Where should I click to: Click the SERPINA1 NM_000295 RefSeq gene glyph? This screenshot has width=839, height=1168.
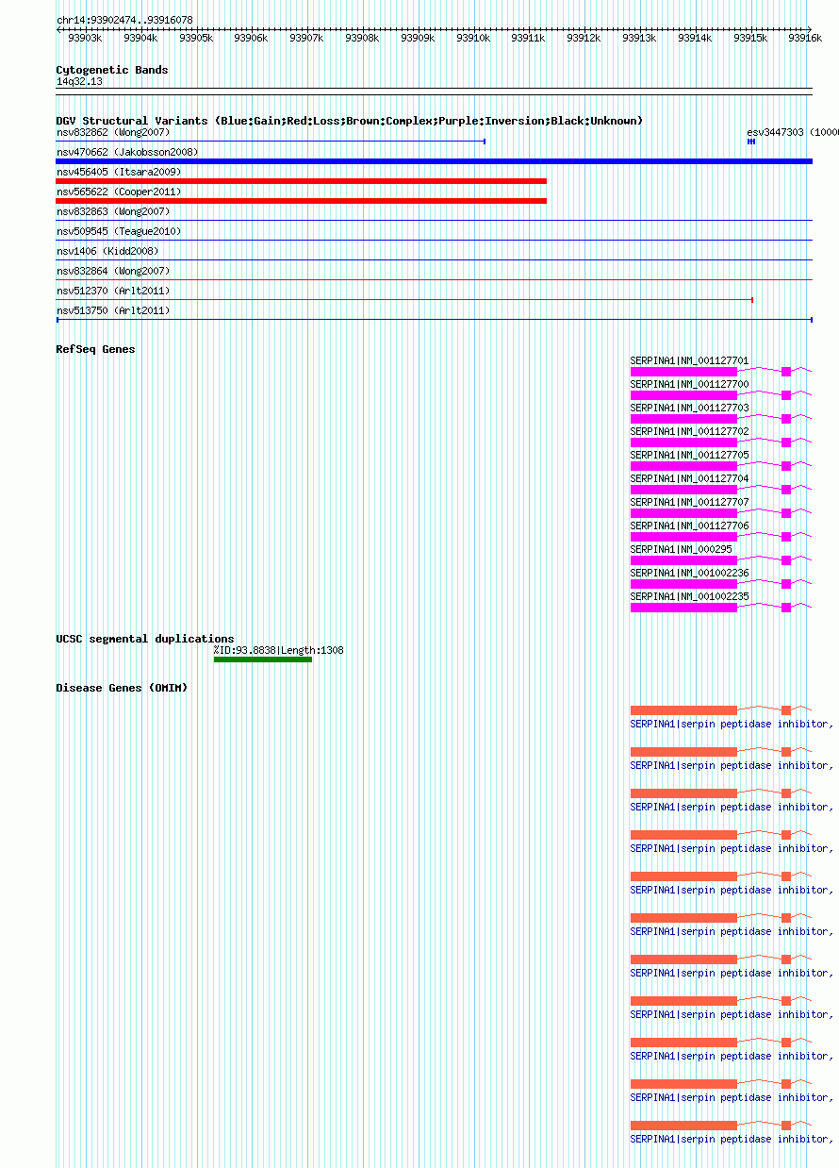720,560
